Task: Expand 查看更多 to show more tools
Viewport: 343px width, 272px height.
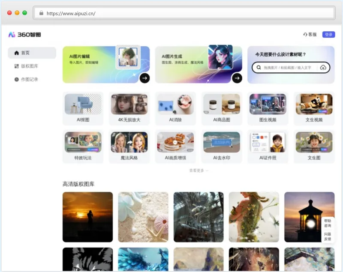Action: coord(198,170)
